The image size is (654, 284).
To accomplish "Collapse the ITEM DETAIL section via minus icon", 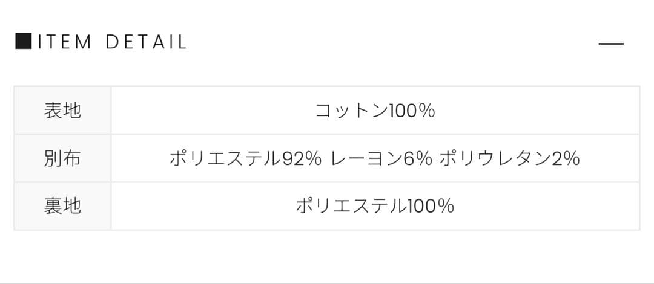I will coord(610,44).
